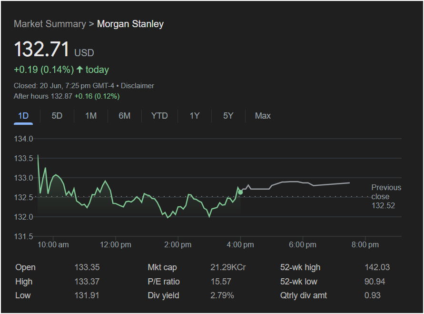
Task: Switch to 5Y chart range
Action: pos(228,116)
